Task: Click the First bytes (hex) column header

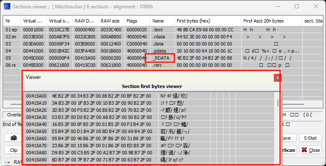Action: 208,21
